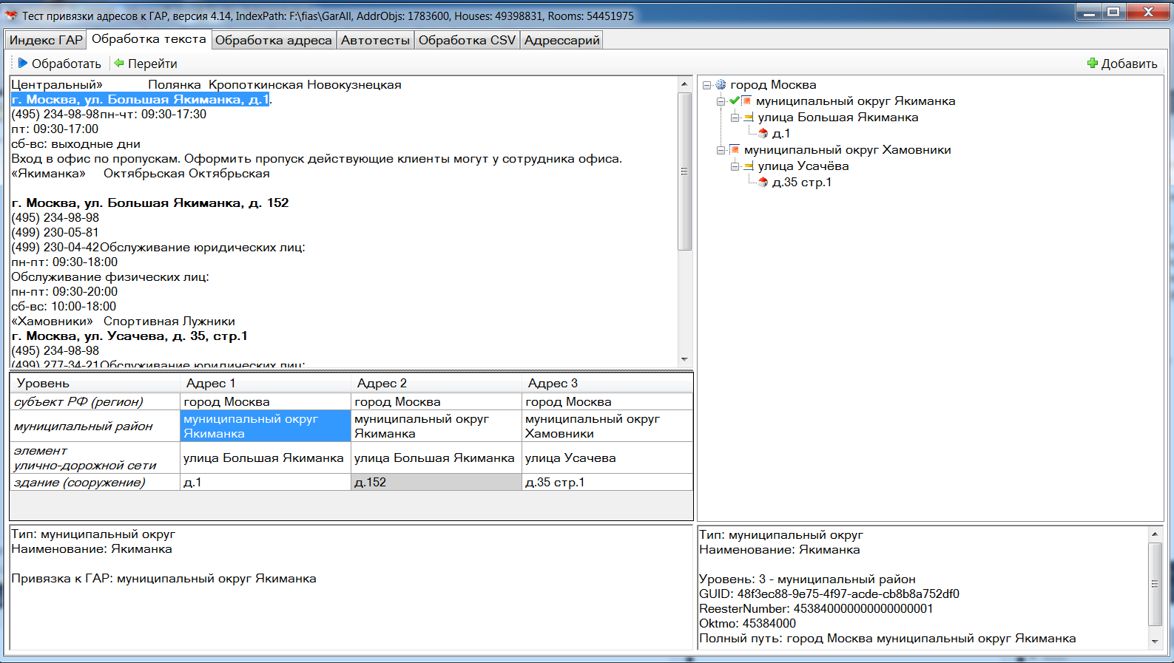Click the blue play icon beside Обработать
Image resolution: width=1174 pixels, height=663 pixels.
coord(23,64)
